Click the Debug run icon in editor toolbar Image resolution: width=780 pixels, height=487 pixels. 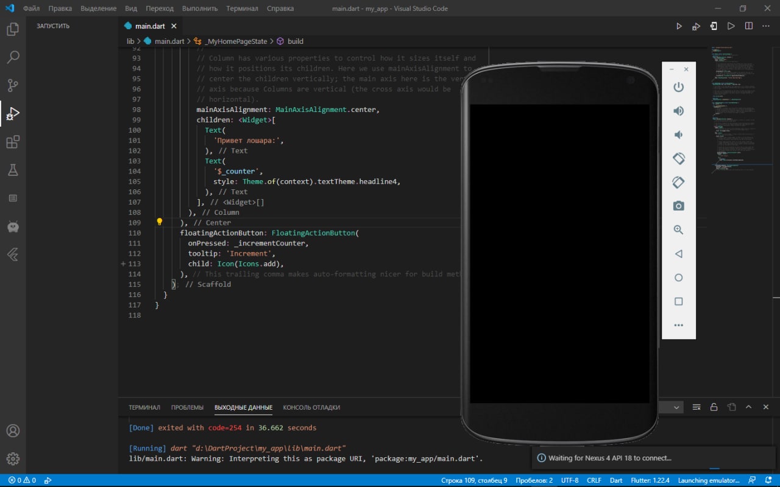(696, 26)
